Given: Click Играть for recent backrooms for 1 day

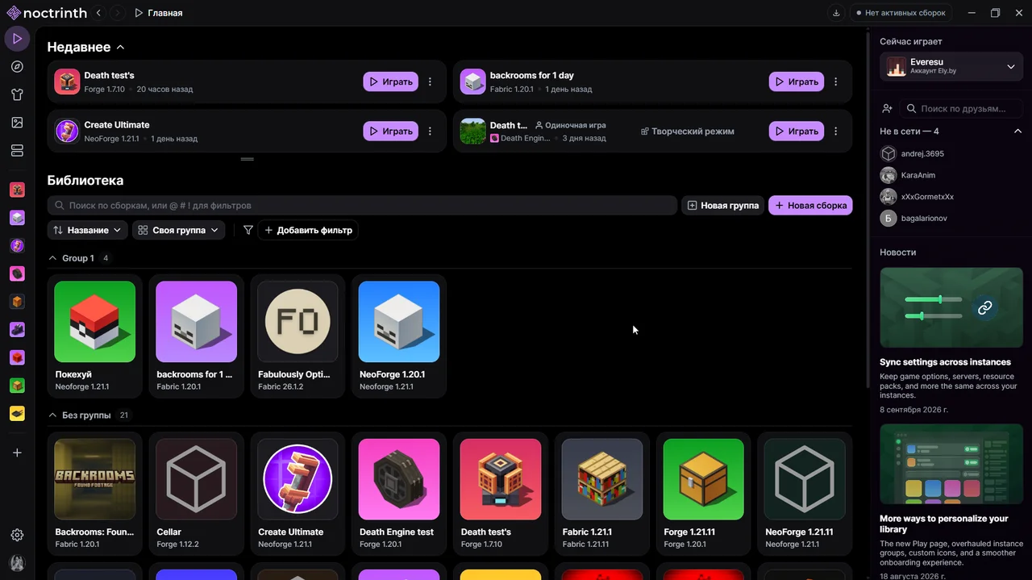Looking at the screenshot, I should coord(797,81).
